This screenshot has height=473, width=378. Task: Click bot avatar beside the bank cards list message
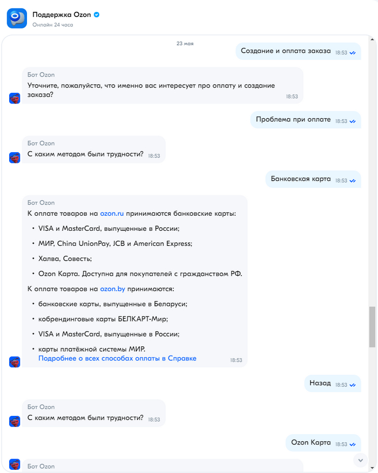[15, 362]
